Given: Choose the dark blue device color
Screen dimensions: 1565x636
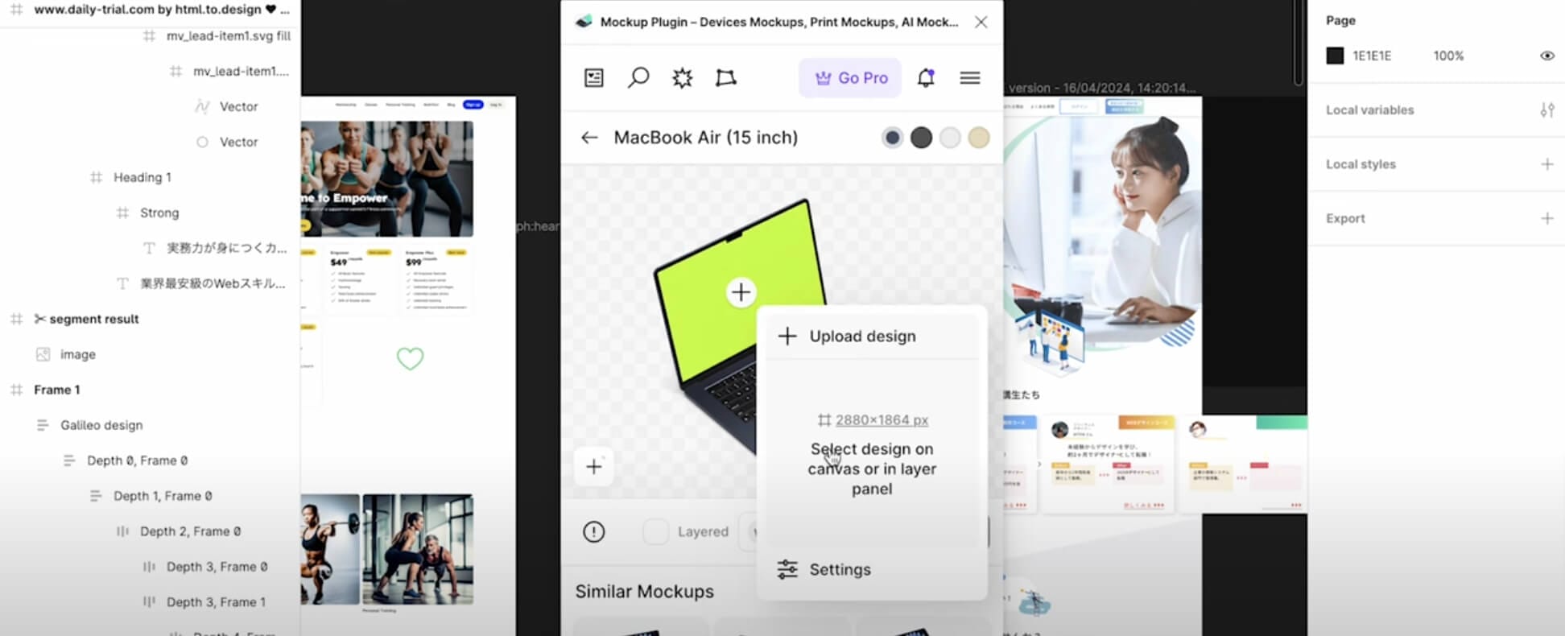Looking at the screenshot, I should pyautogui.click(x=892, y=138).
